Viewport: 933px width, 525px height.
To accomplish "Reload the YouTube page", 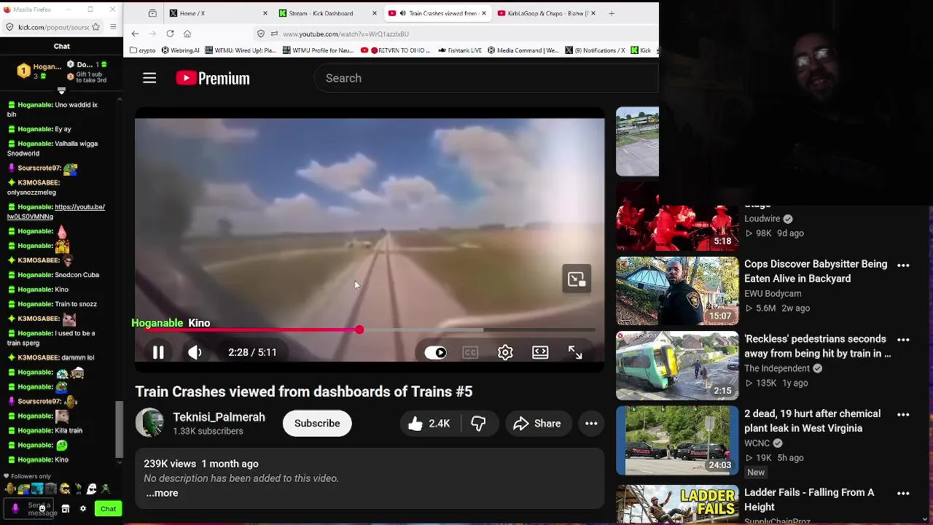I will point(170,34).
